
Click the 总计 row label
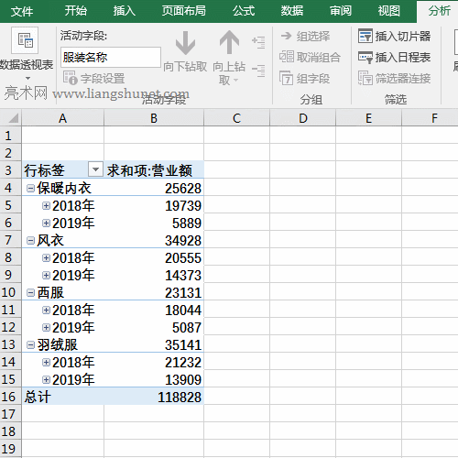tap(62, 397)
